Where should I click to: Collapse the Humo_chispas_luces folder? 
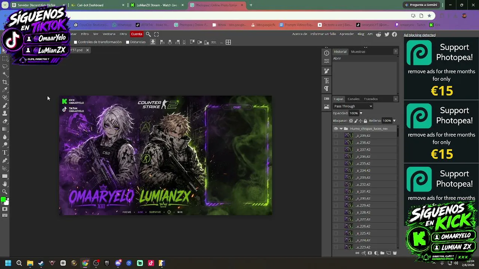(341, 129)
